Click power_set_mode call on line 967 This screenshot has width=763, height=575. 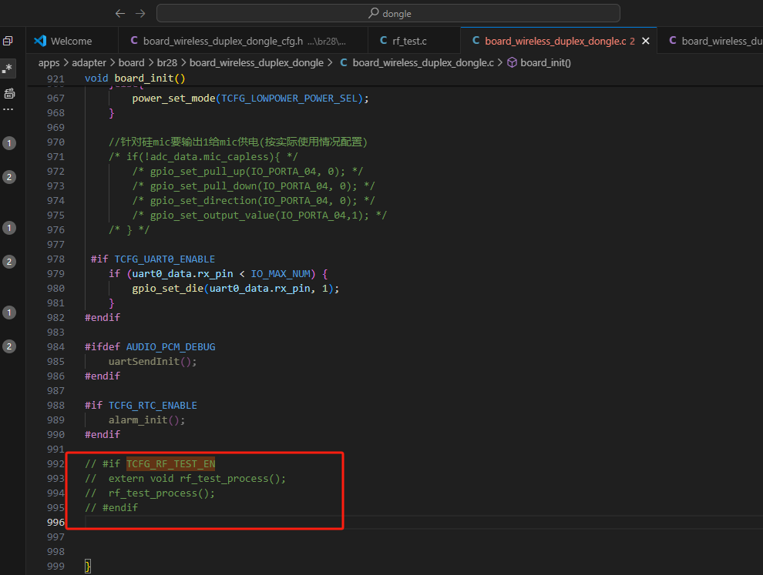coord(250,99)
